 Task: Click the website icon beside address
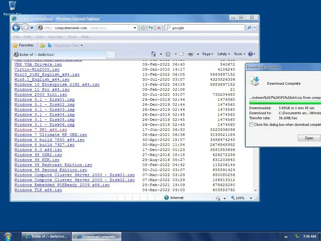coord(40,28)
